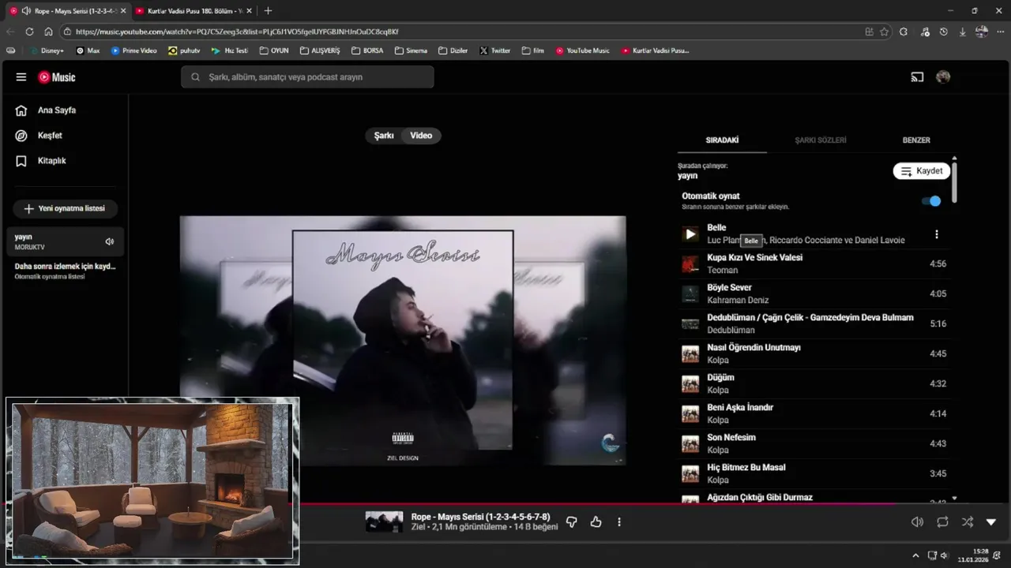Select Hiç Bitmez Bu Masal track

coord(814,473)
